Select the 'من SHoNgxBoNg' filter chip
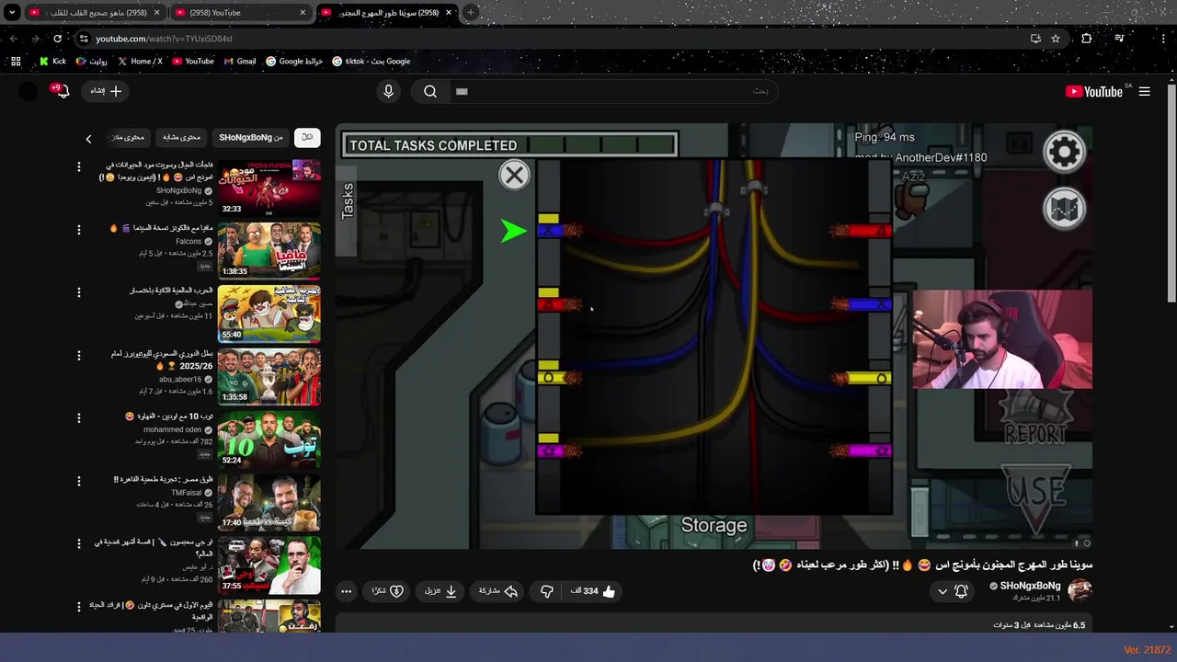The width and height of the screenshot is (1177, 662). tap(251, 137)
